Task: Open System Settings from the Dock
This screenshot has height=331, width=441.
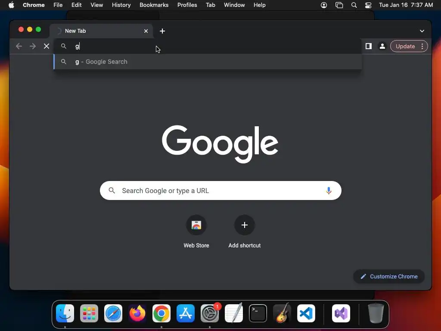Action: (210, 313)
